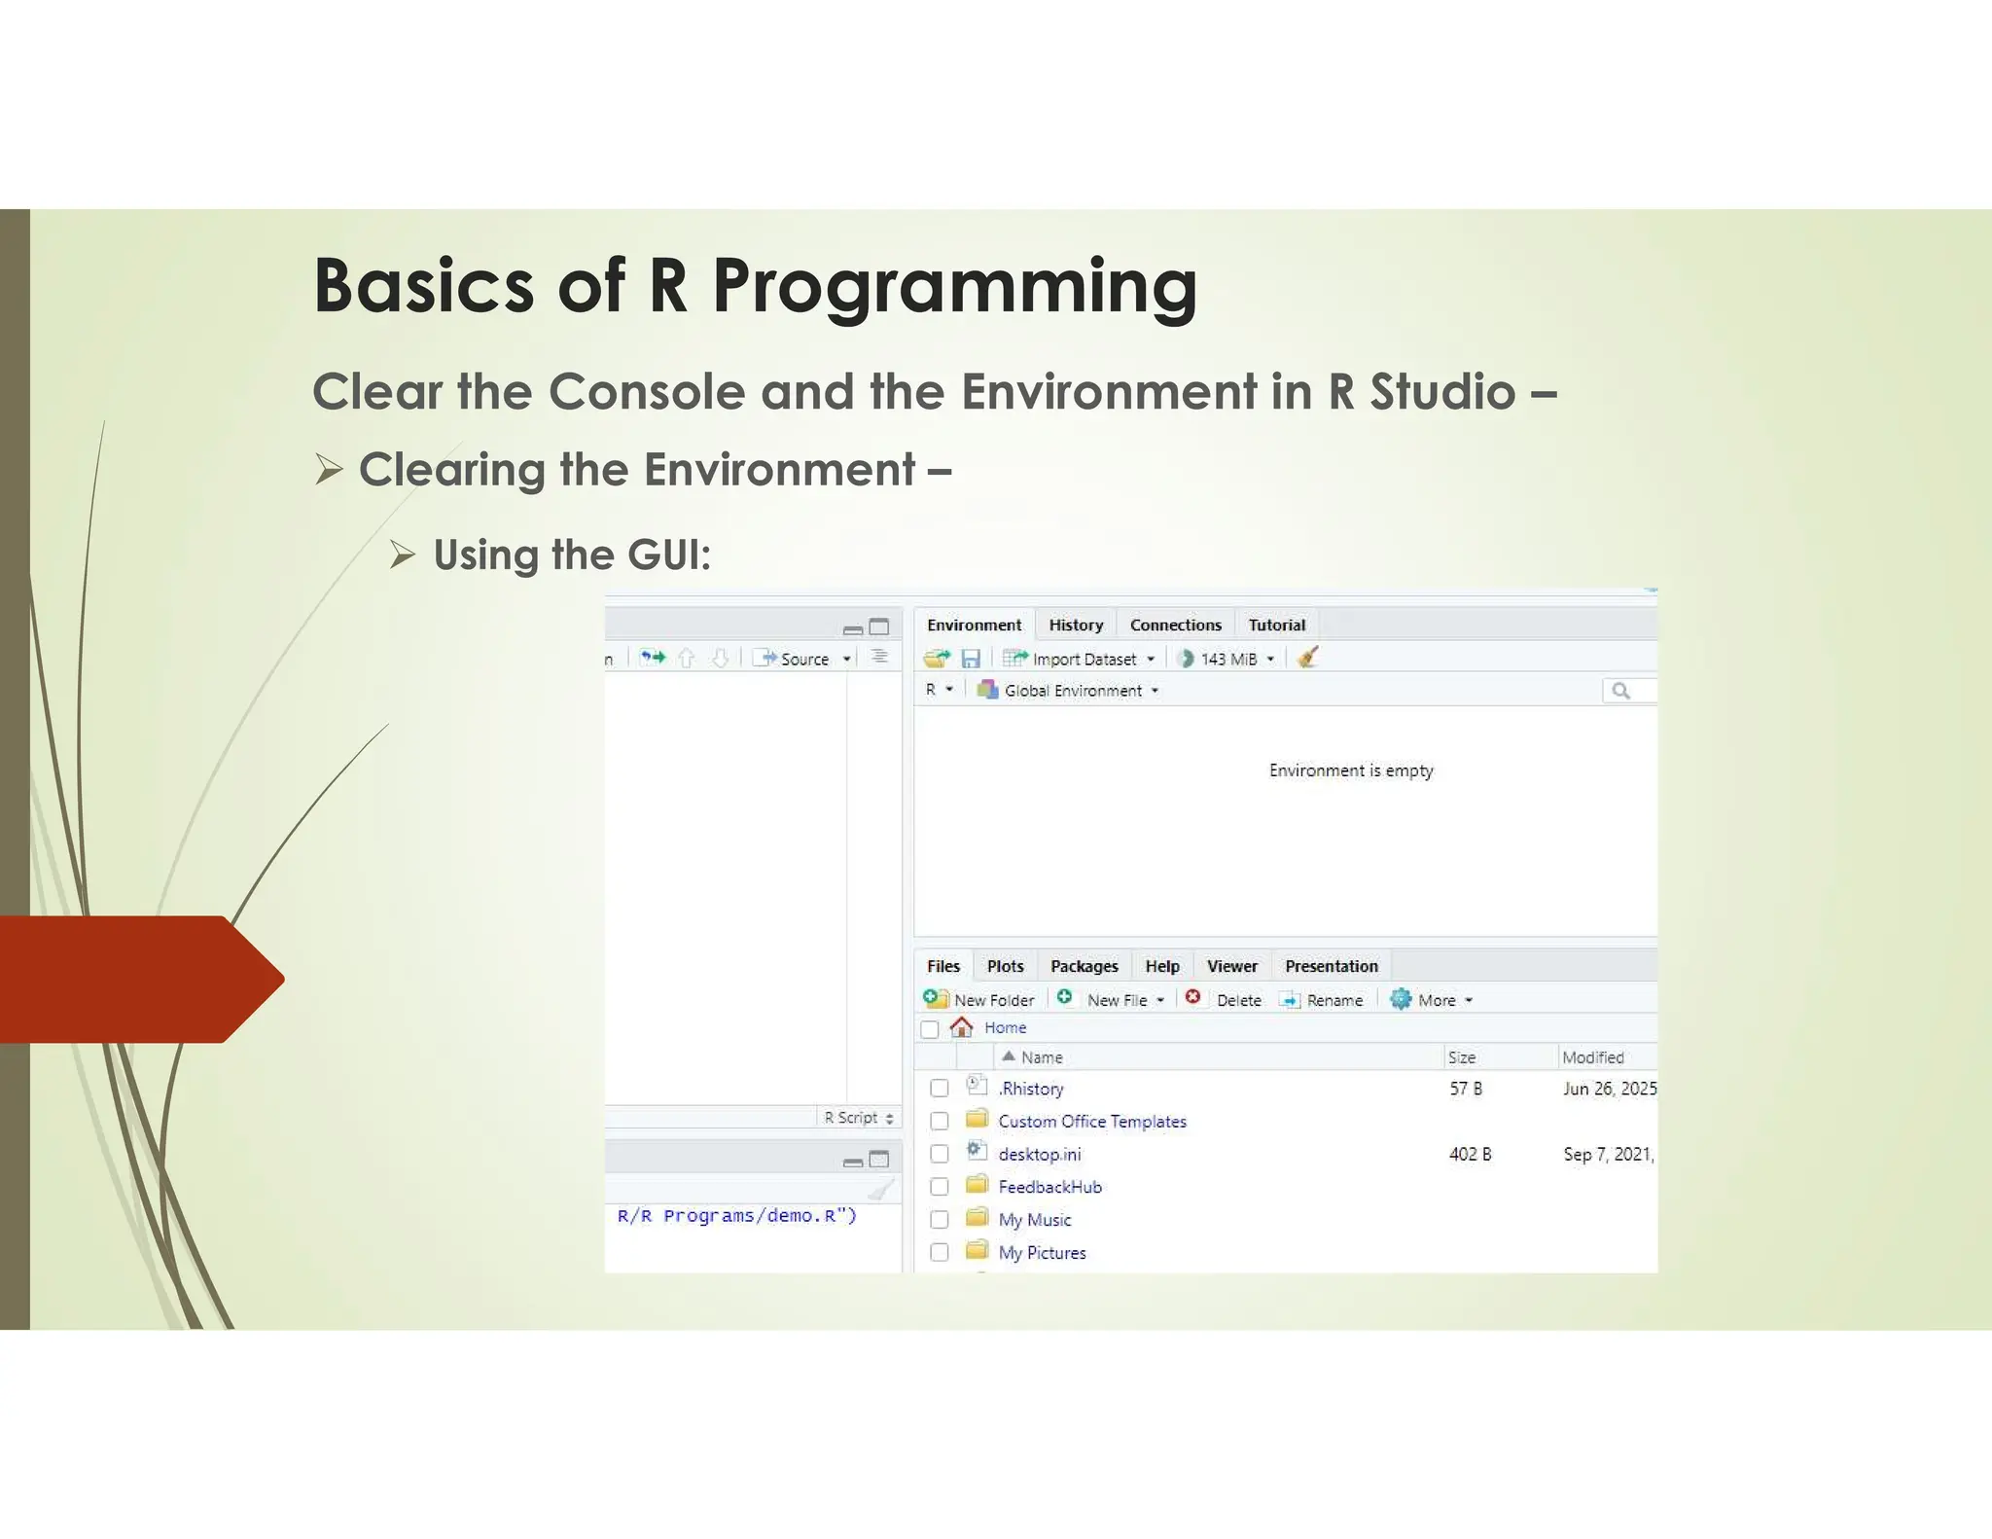The image size is (1992, 1539).
Task: Click the red Delete file icon
Action: [1193, 998]
